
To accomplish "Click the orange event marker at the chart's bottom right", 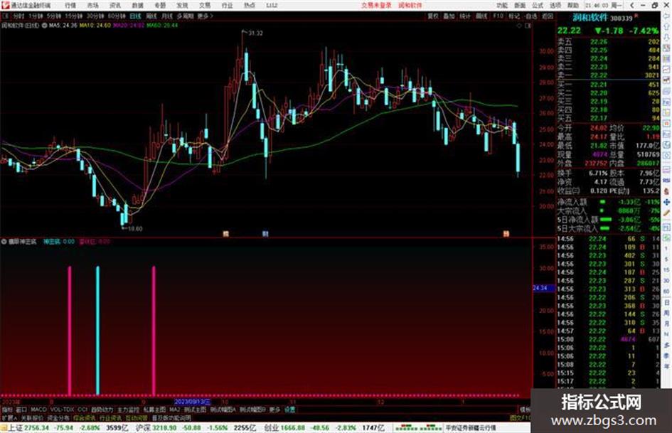I will [x=506, y=234].
